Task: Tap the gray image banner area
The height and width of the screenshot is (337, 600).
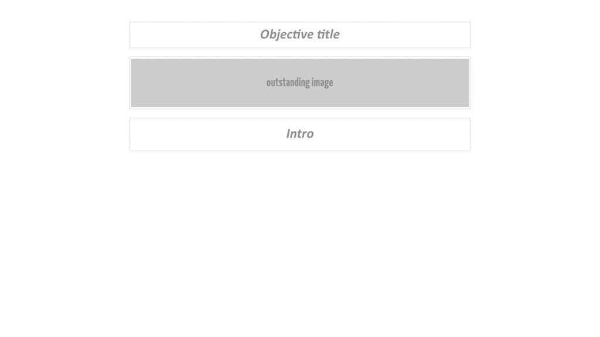Action: (299, 83)
